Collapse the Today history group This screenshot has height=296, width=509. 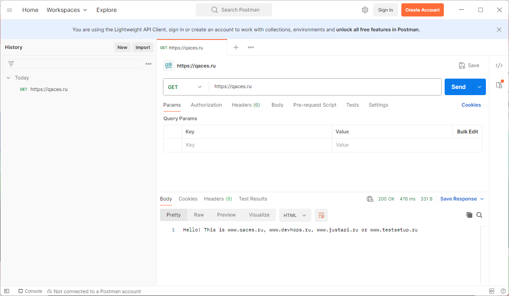(x=8, y=78)
